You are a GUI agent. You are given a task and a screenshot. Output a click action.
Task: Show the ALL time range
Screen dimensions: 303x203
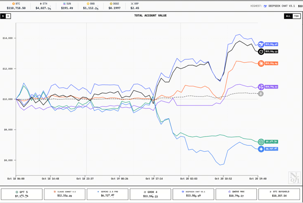[x=288, y=16]
